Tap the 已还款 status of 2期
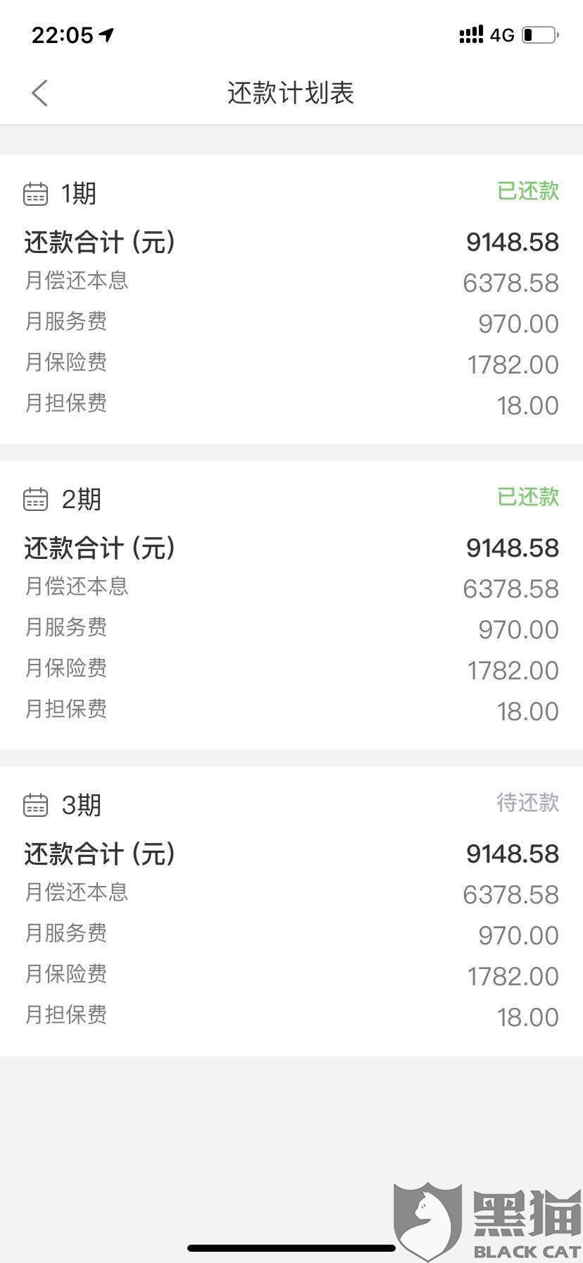 click(x=527, y=497)
